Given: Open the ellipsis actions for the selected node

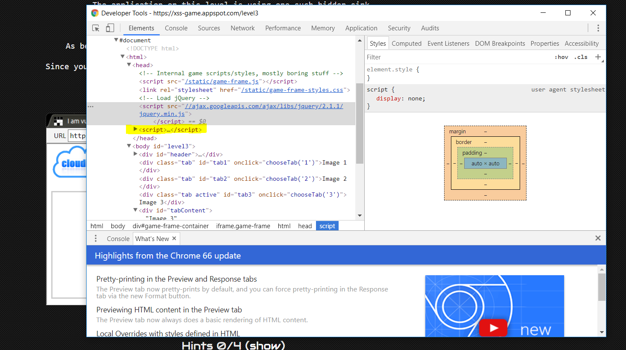Looking at the screenshot, I should point(91,106).
